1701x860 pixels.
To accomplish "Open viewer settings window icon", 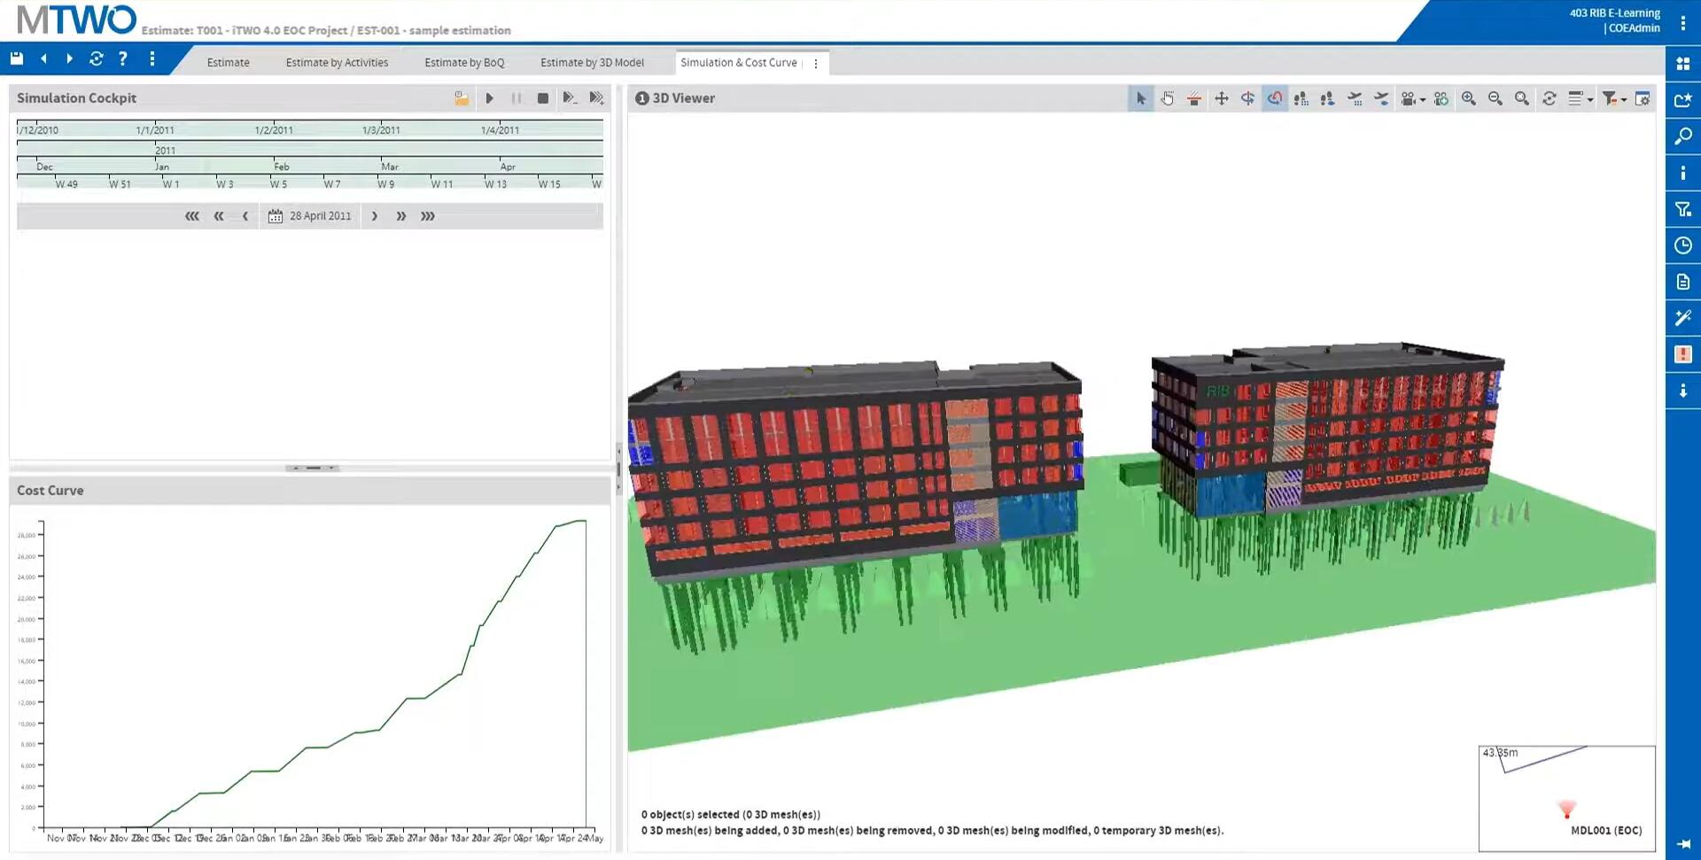I will 1643,98.
